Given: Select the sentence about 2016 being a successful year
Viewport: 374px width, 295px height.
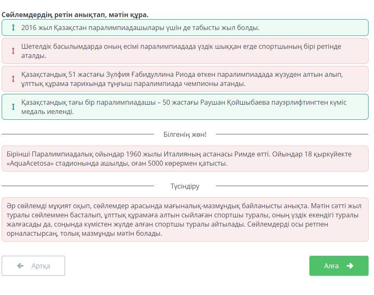Looking at the screenshot, I should (140, 28).
